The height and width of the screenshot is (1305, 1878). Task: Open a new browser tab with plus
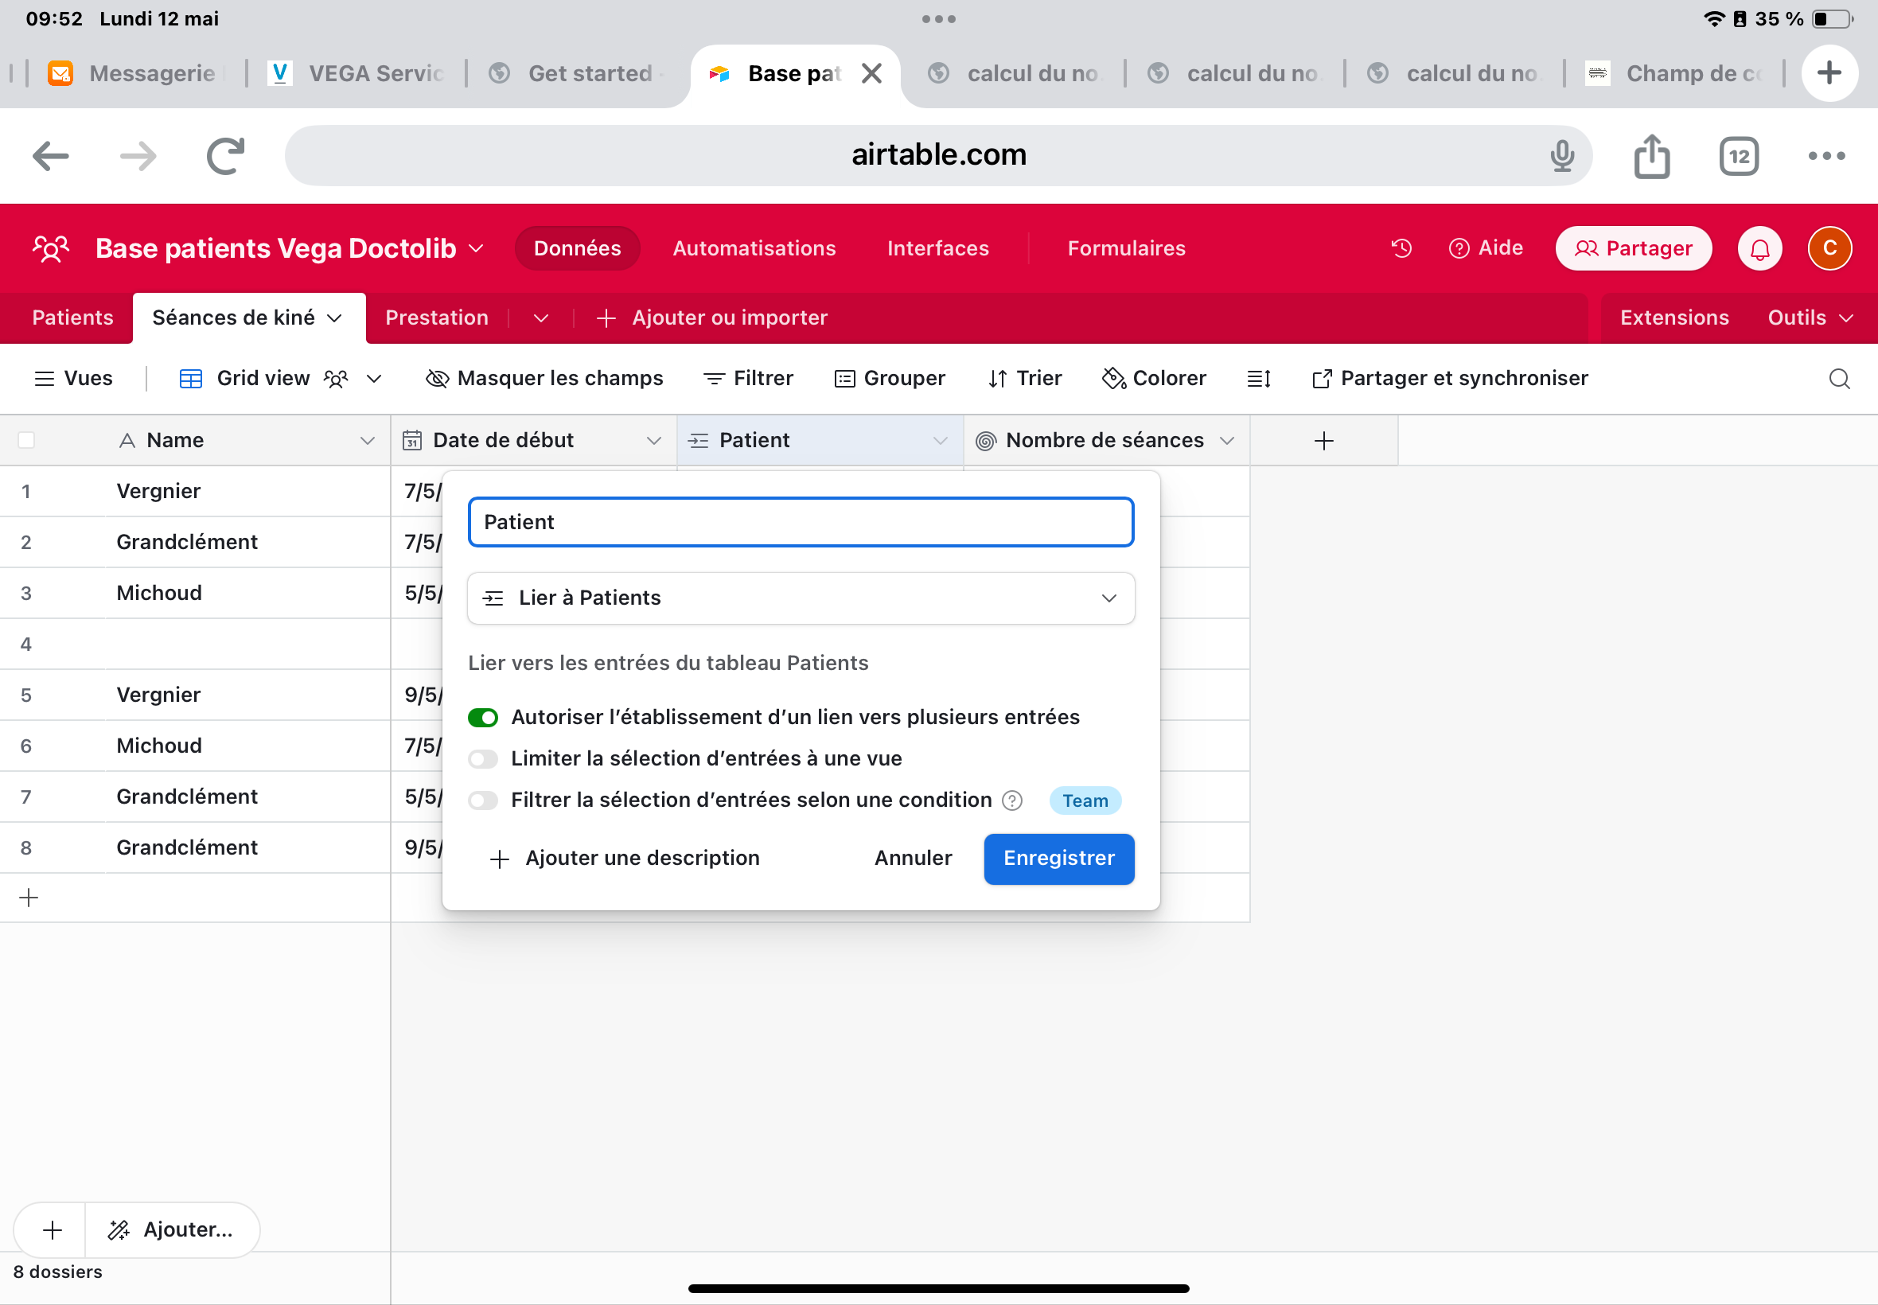[1829, 72]
